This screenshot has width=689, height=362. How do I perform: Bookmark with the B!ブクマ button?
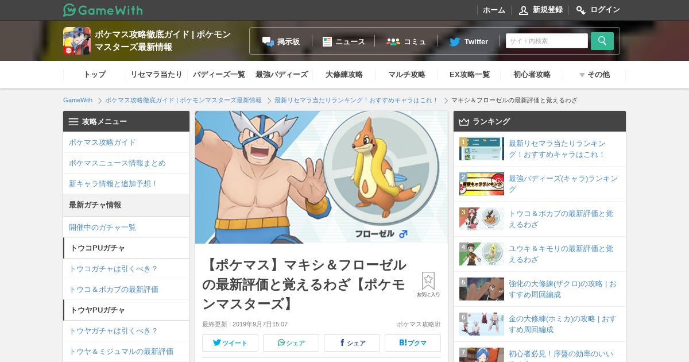[413, 343]
